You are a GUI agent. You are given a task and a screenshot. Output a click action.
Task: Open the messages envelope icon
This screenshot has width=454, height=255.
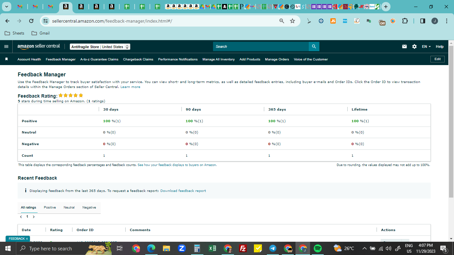click(x=404, y=46)
